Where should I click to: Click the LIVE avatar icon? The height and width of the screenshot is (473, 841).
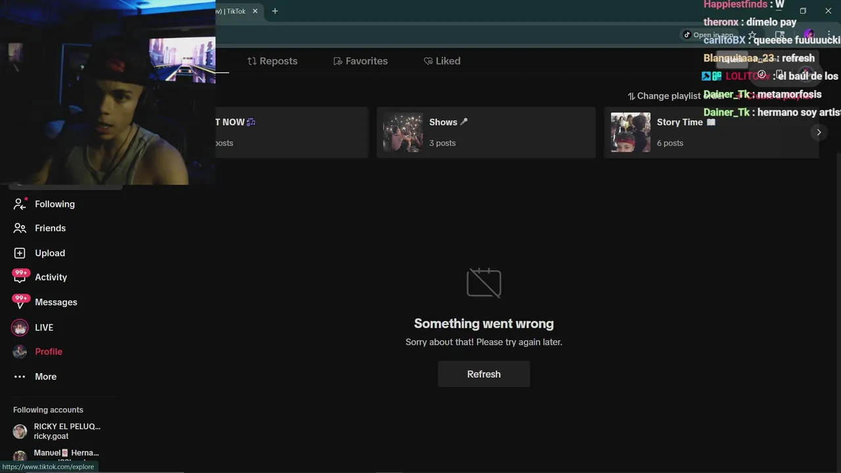20,327
